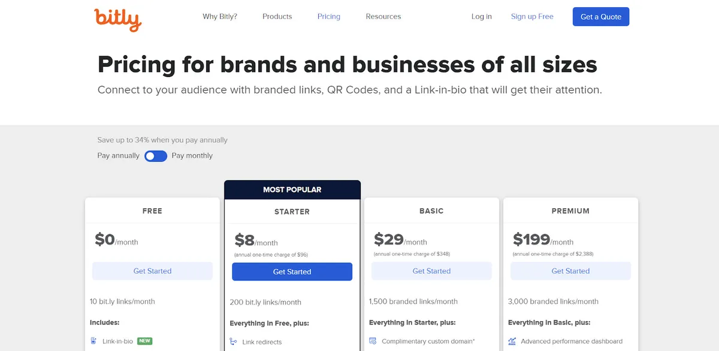719x351 pixels.
Task: Get Started with the Free plan
Action: (152, 271)
